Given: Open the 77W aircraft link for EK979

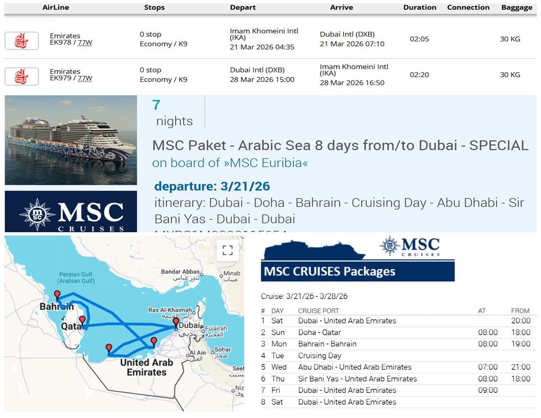Looking at the screenshot, I should coord(85,78).
